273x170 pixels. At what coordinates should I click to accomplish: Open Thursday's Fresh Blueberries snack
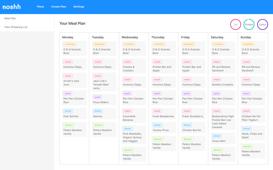[163, 113]
